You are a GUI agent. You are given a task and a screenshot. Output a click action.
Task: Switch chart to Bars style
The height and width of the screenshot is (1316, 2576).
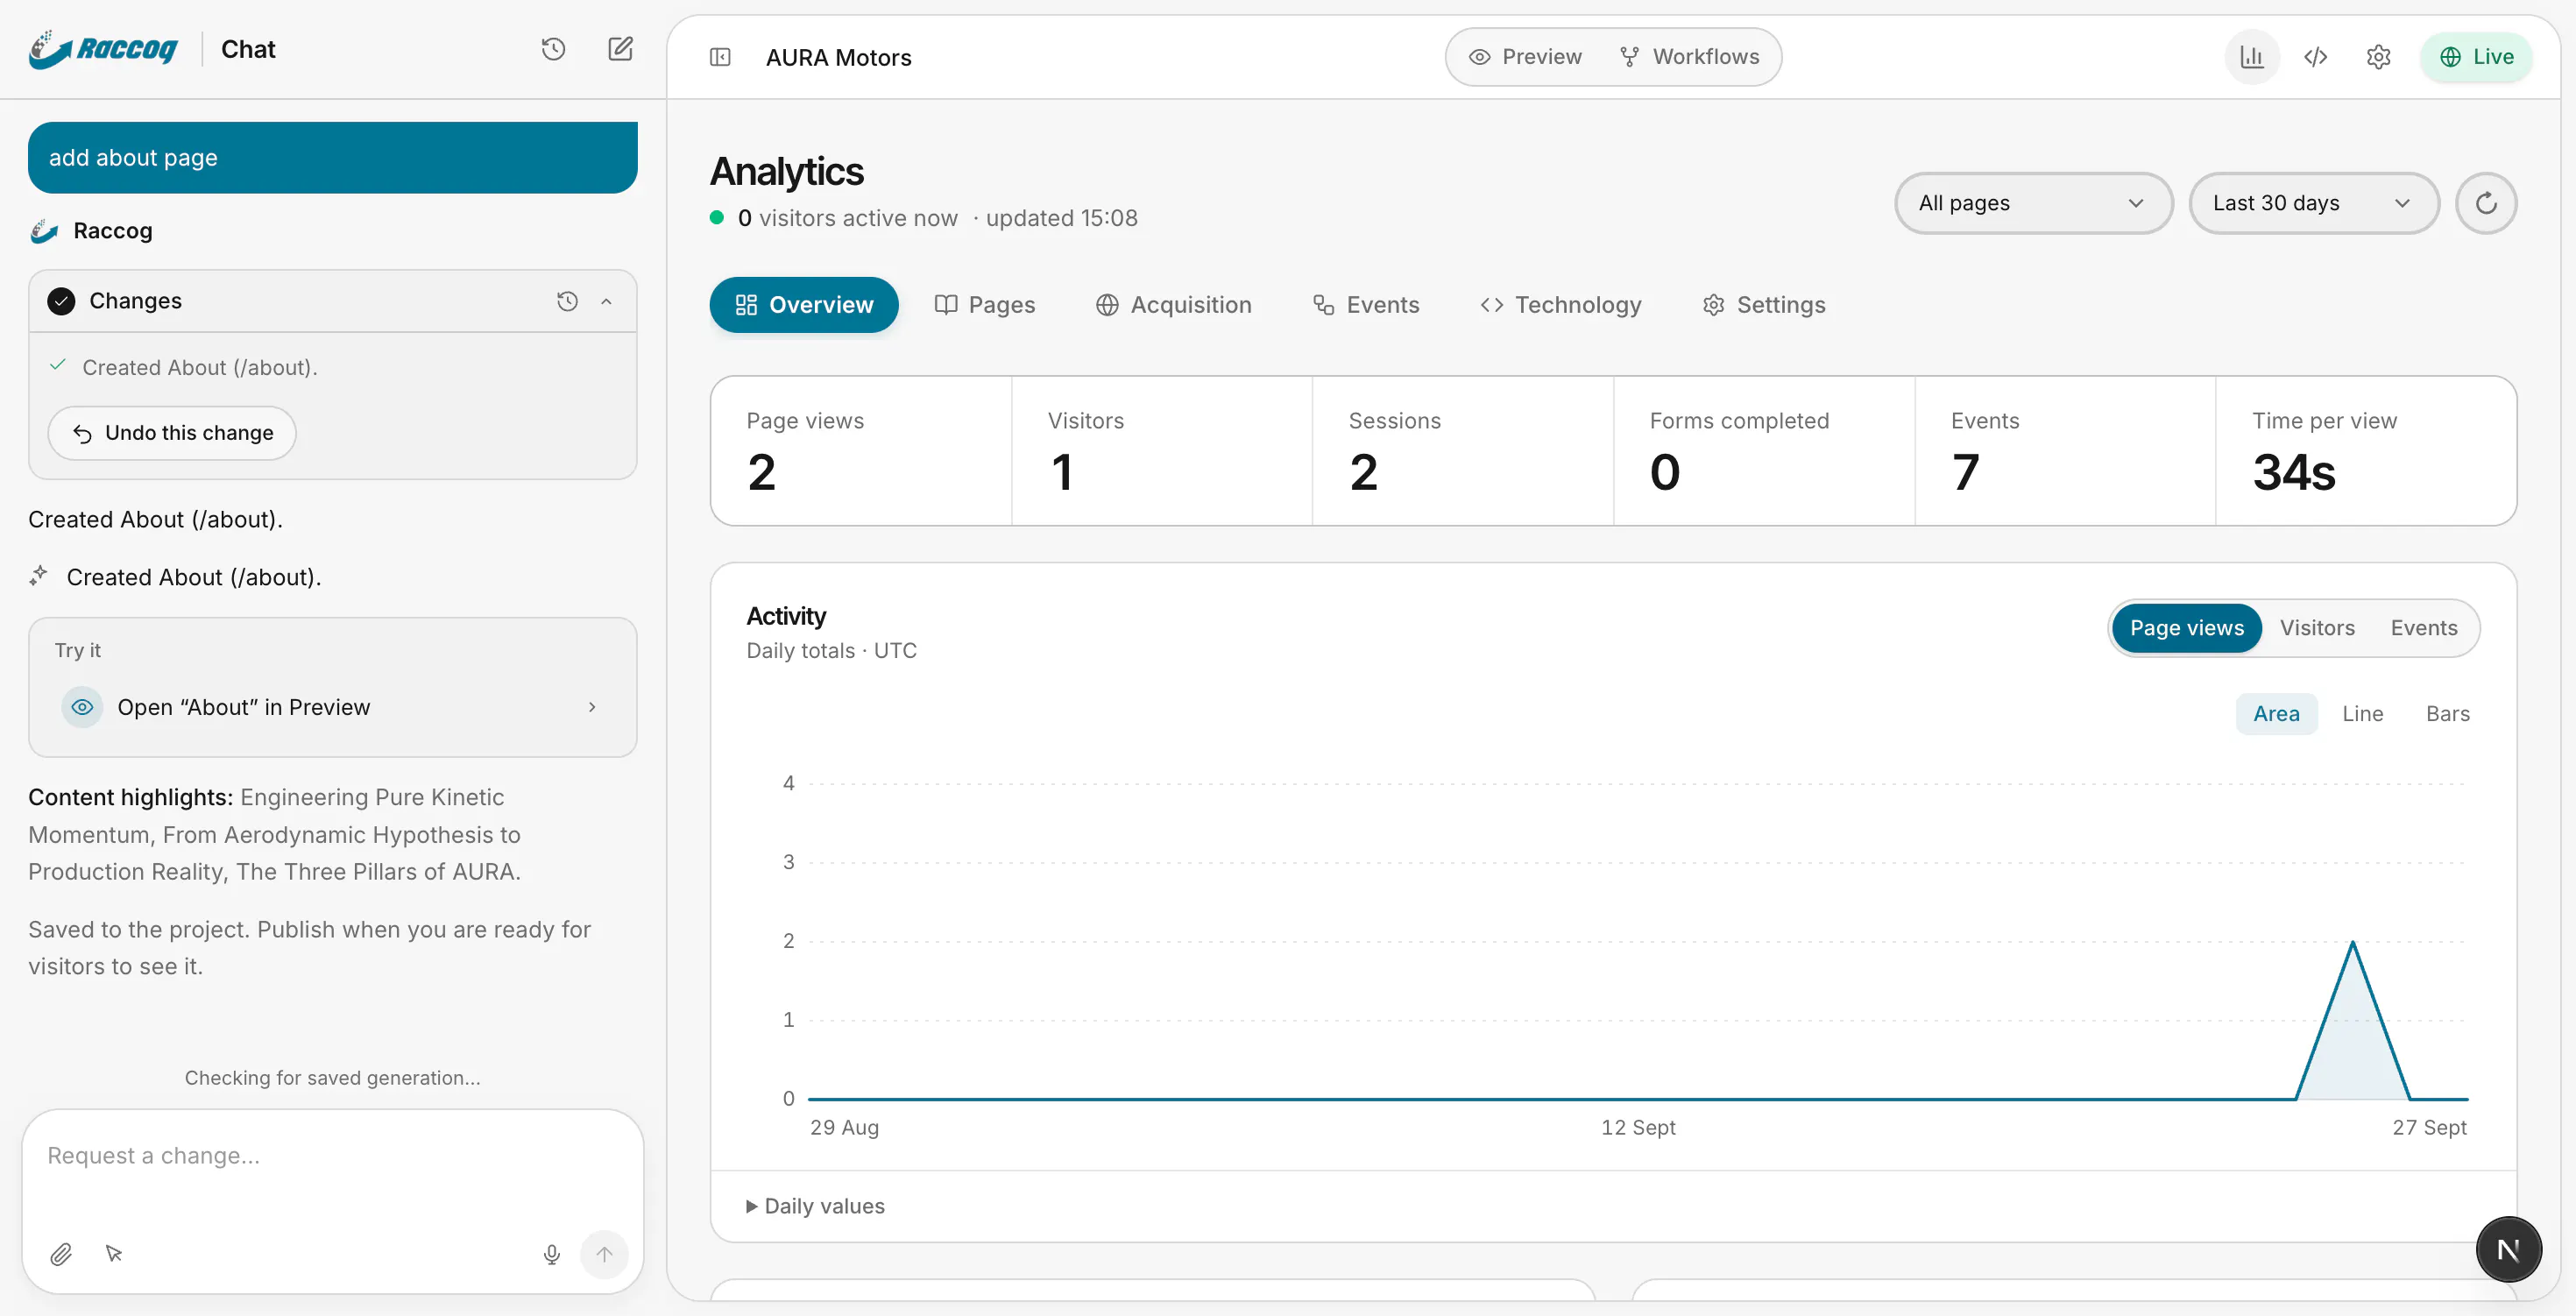[2447, 714]
